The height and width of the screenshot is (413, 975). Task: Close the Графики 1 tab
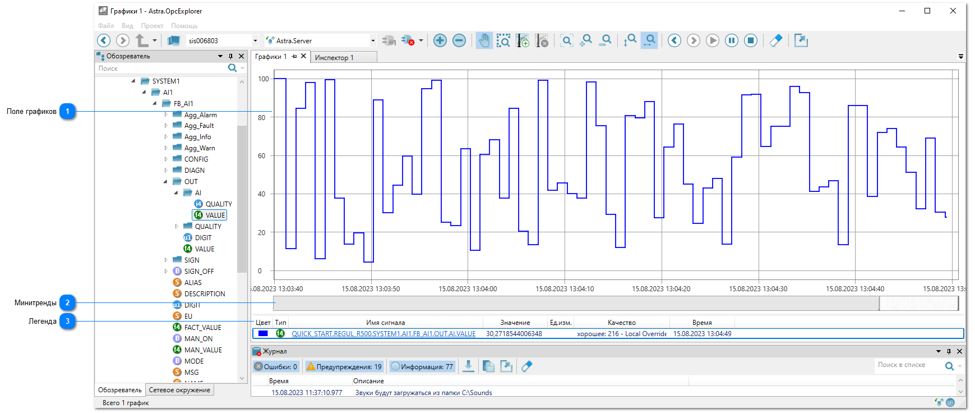(303, 56)
